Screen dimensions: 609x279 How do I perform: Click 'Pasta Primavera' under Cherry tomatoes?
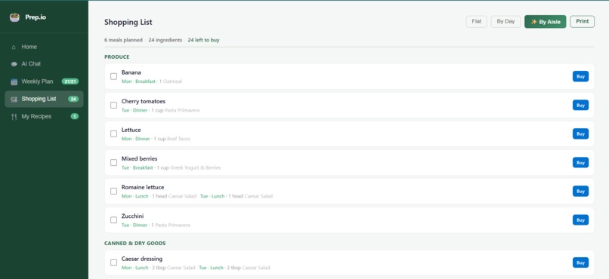pos(182,110)
